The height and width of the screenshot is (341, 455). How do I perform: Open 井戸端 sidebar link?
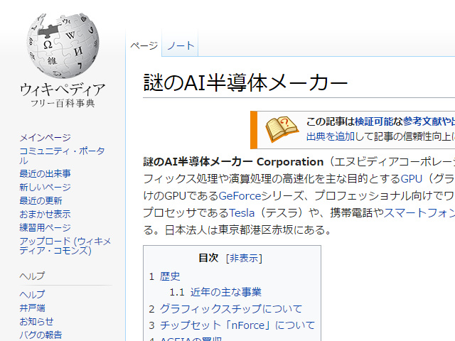point(32,308)
